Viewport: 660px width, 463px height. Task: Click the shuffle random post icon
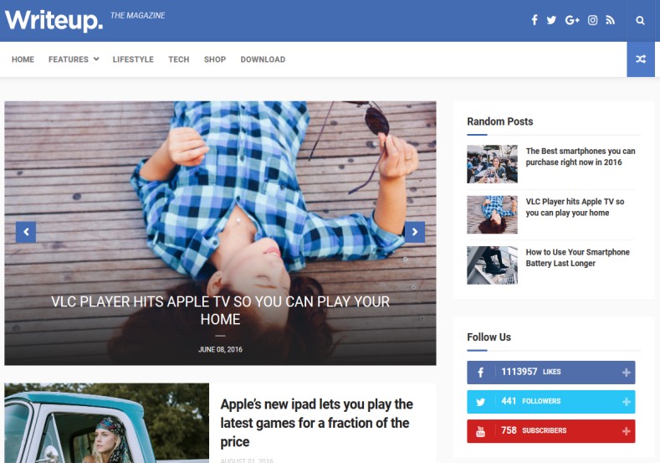pos(641,59)
